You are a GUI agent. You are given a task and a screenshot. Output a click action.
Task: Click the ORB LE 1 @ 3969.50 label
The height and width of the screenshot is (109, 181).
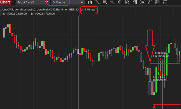(158, 79)
